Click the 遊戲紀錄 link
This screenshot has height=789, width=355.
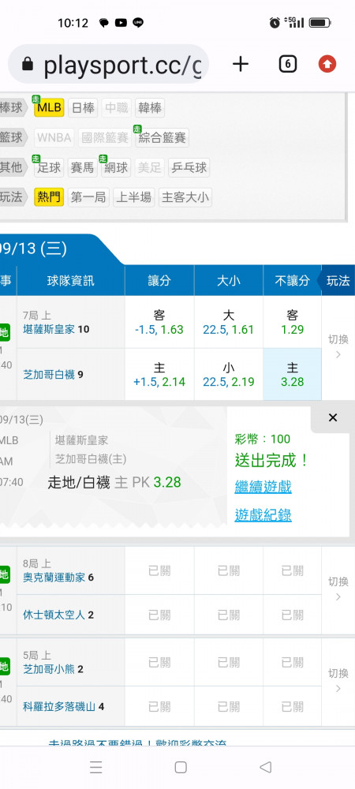coord(263,514)
